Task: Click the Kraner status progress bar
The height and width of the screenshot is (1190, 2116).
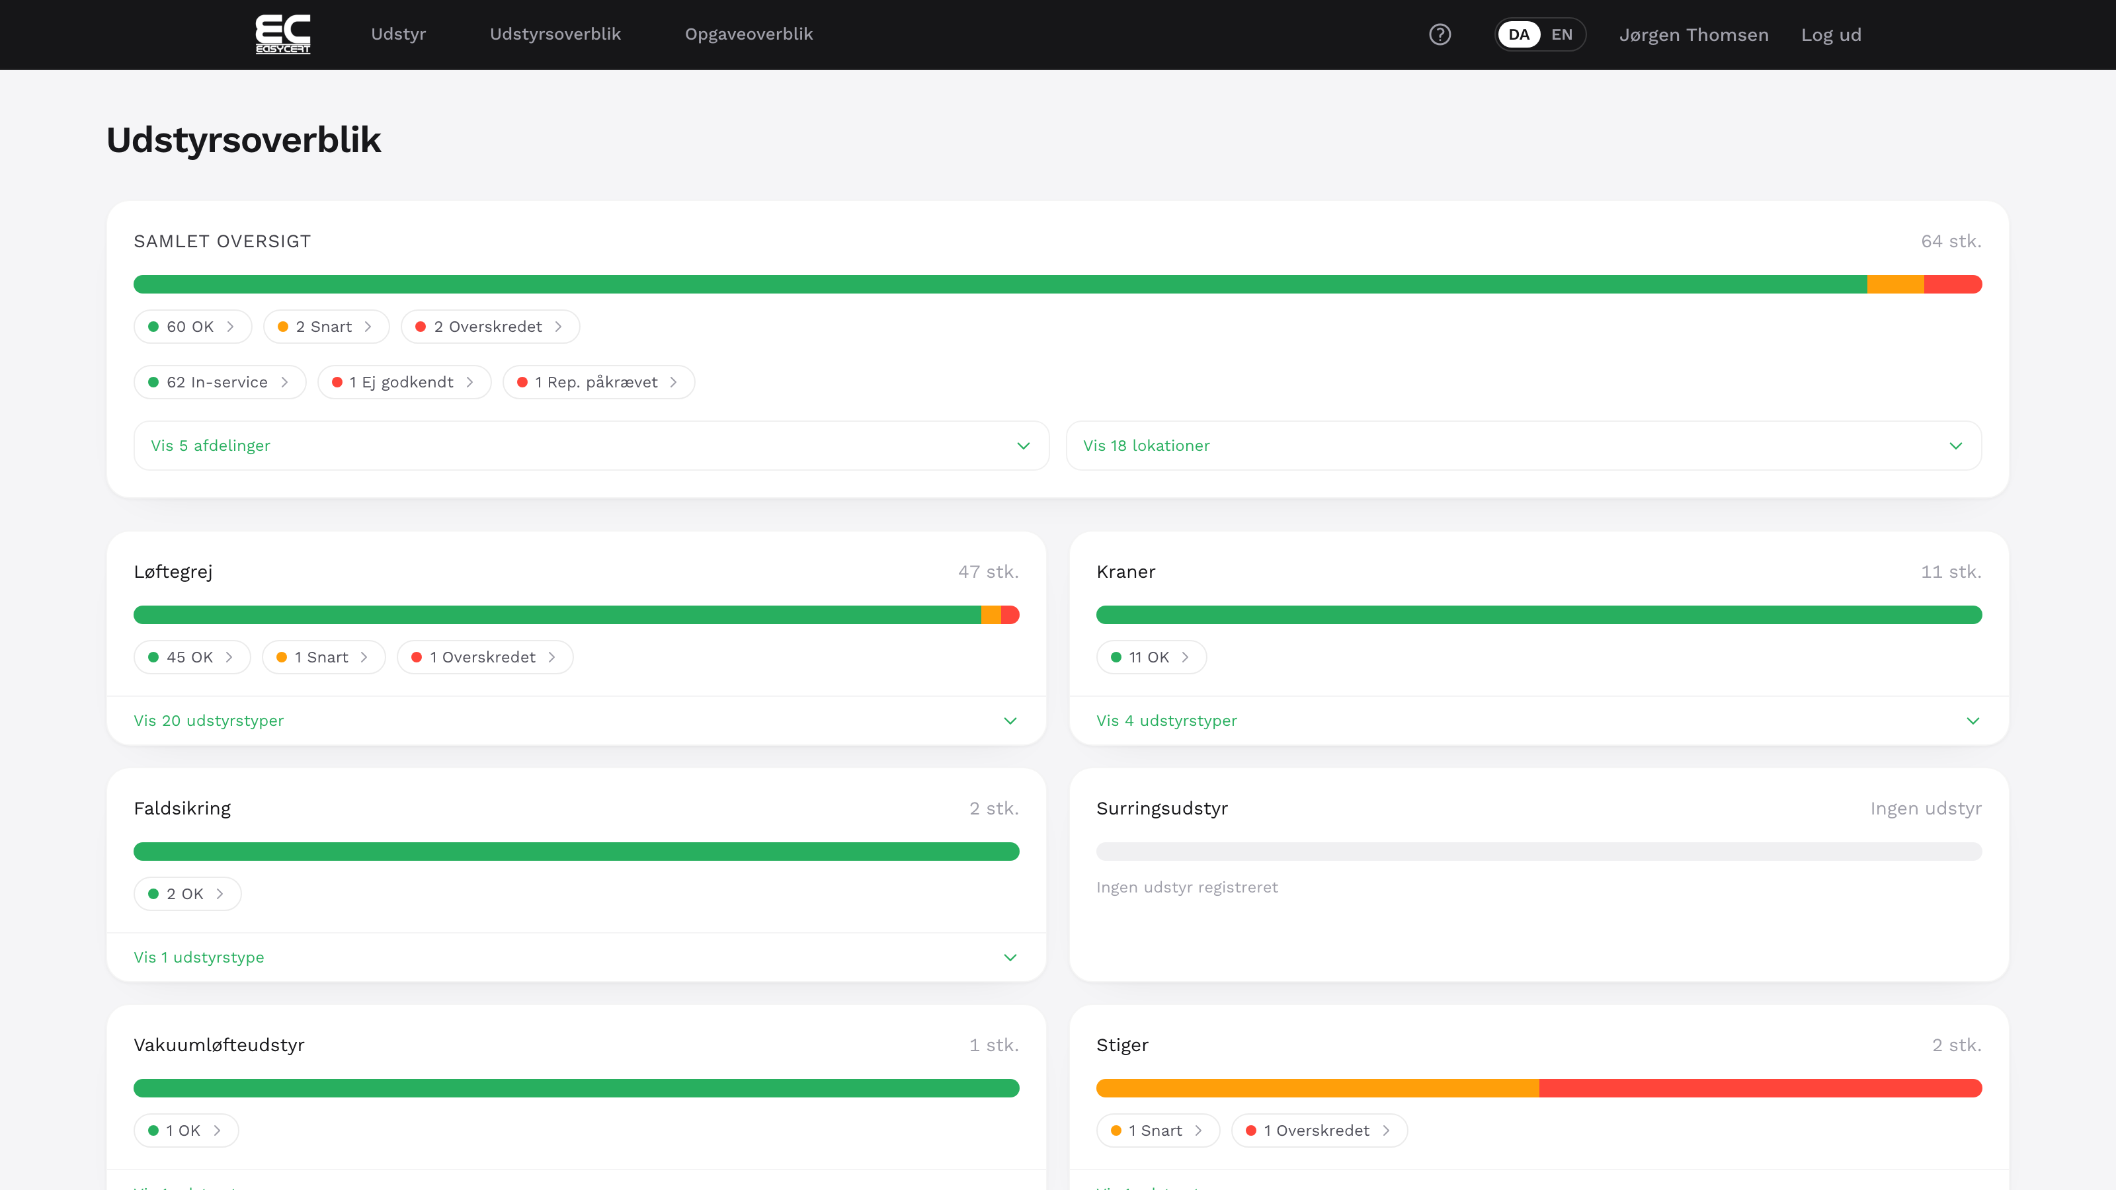Action: [x=1539, y=615]
